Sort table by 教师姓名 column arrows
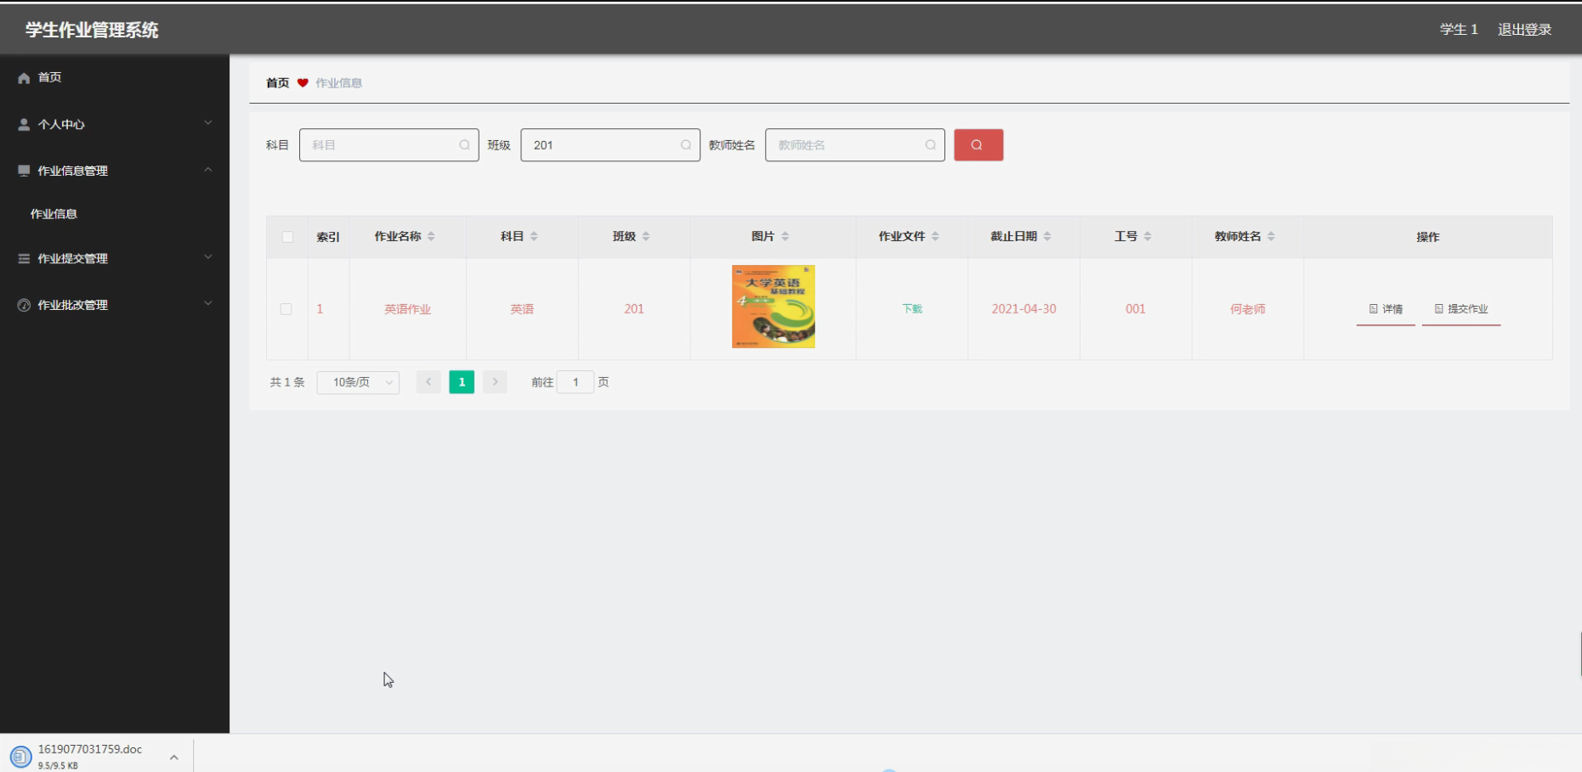This screenshot has width=1582, height=772. [1271, 236]
